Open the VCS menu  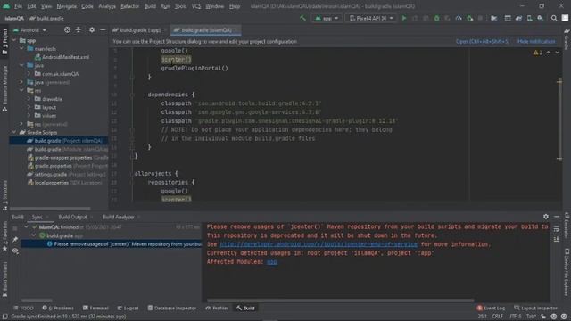coord(196,6)
